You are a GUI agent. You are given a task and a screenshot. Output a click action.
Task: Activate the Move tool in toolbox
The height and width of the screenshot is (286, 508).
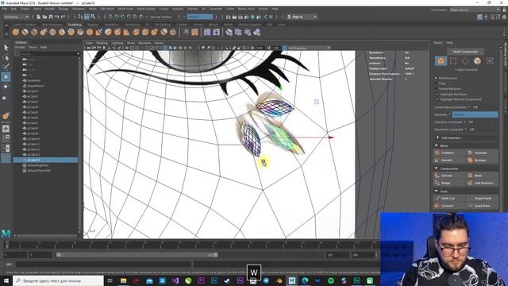tap(6, 77)
